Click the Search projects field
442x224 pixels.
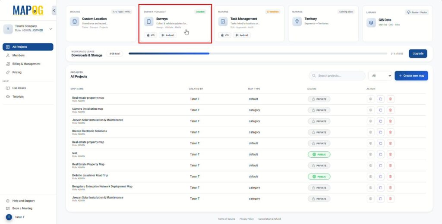click(x=337, y=76)
